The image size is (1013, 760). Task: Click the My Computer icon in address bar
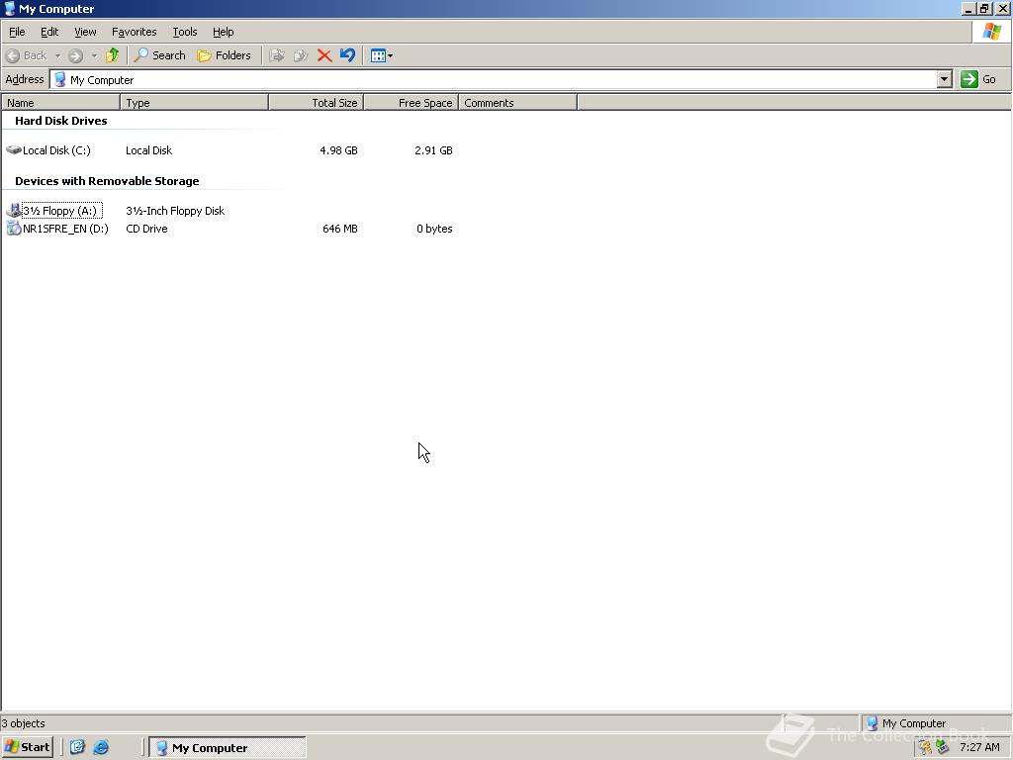(60, 79)
